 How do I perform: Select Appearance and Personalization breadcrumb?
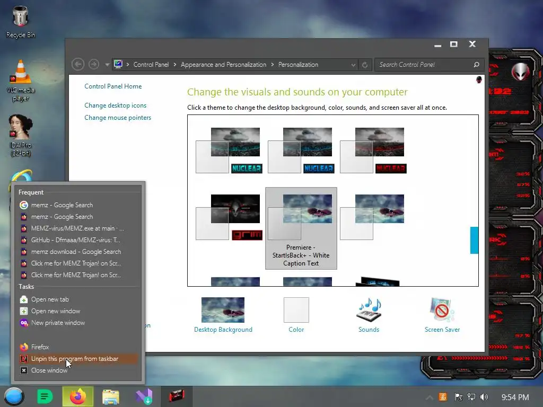point(223,65)
